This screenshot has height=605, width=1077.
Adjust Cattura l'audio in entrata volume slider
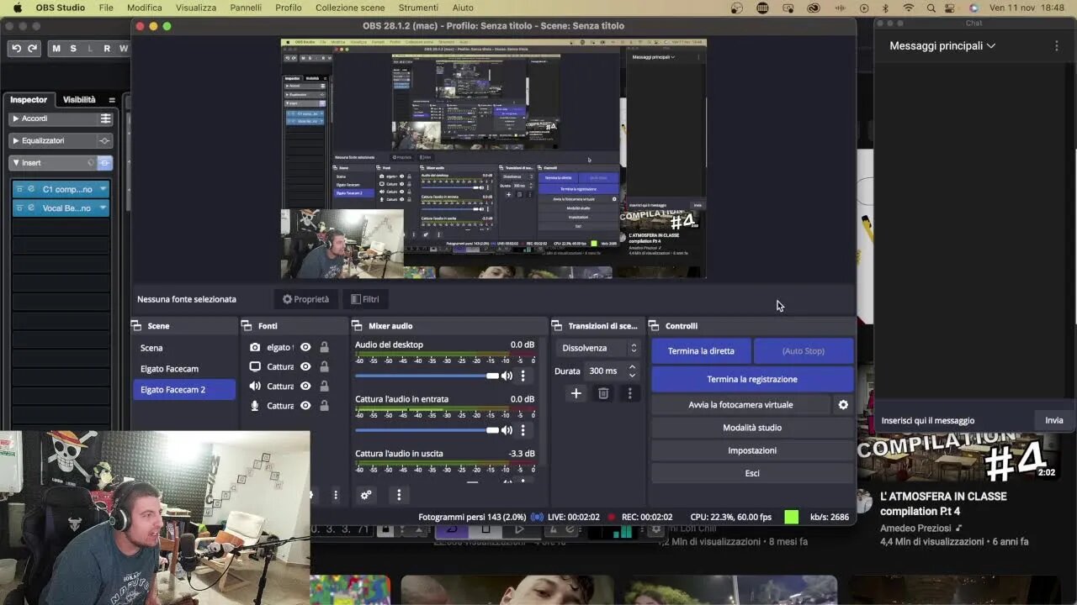[427, 430]
